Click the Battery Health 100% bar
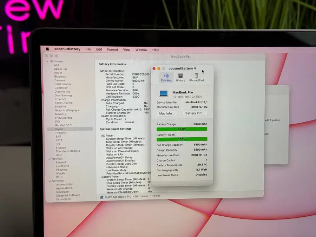Image resolution: width=316 pixels, height=237 pixels. (182, 139)
